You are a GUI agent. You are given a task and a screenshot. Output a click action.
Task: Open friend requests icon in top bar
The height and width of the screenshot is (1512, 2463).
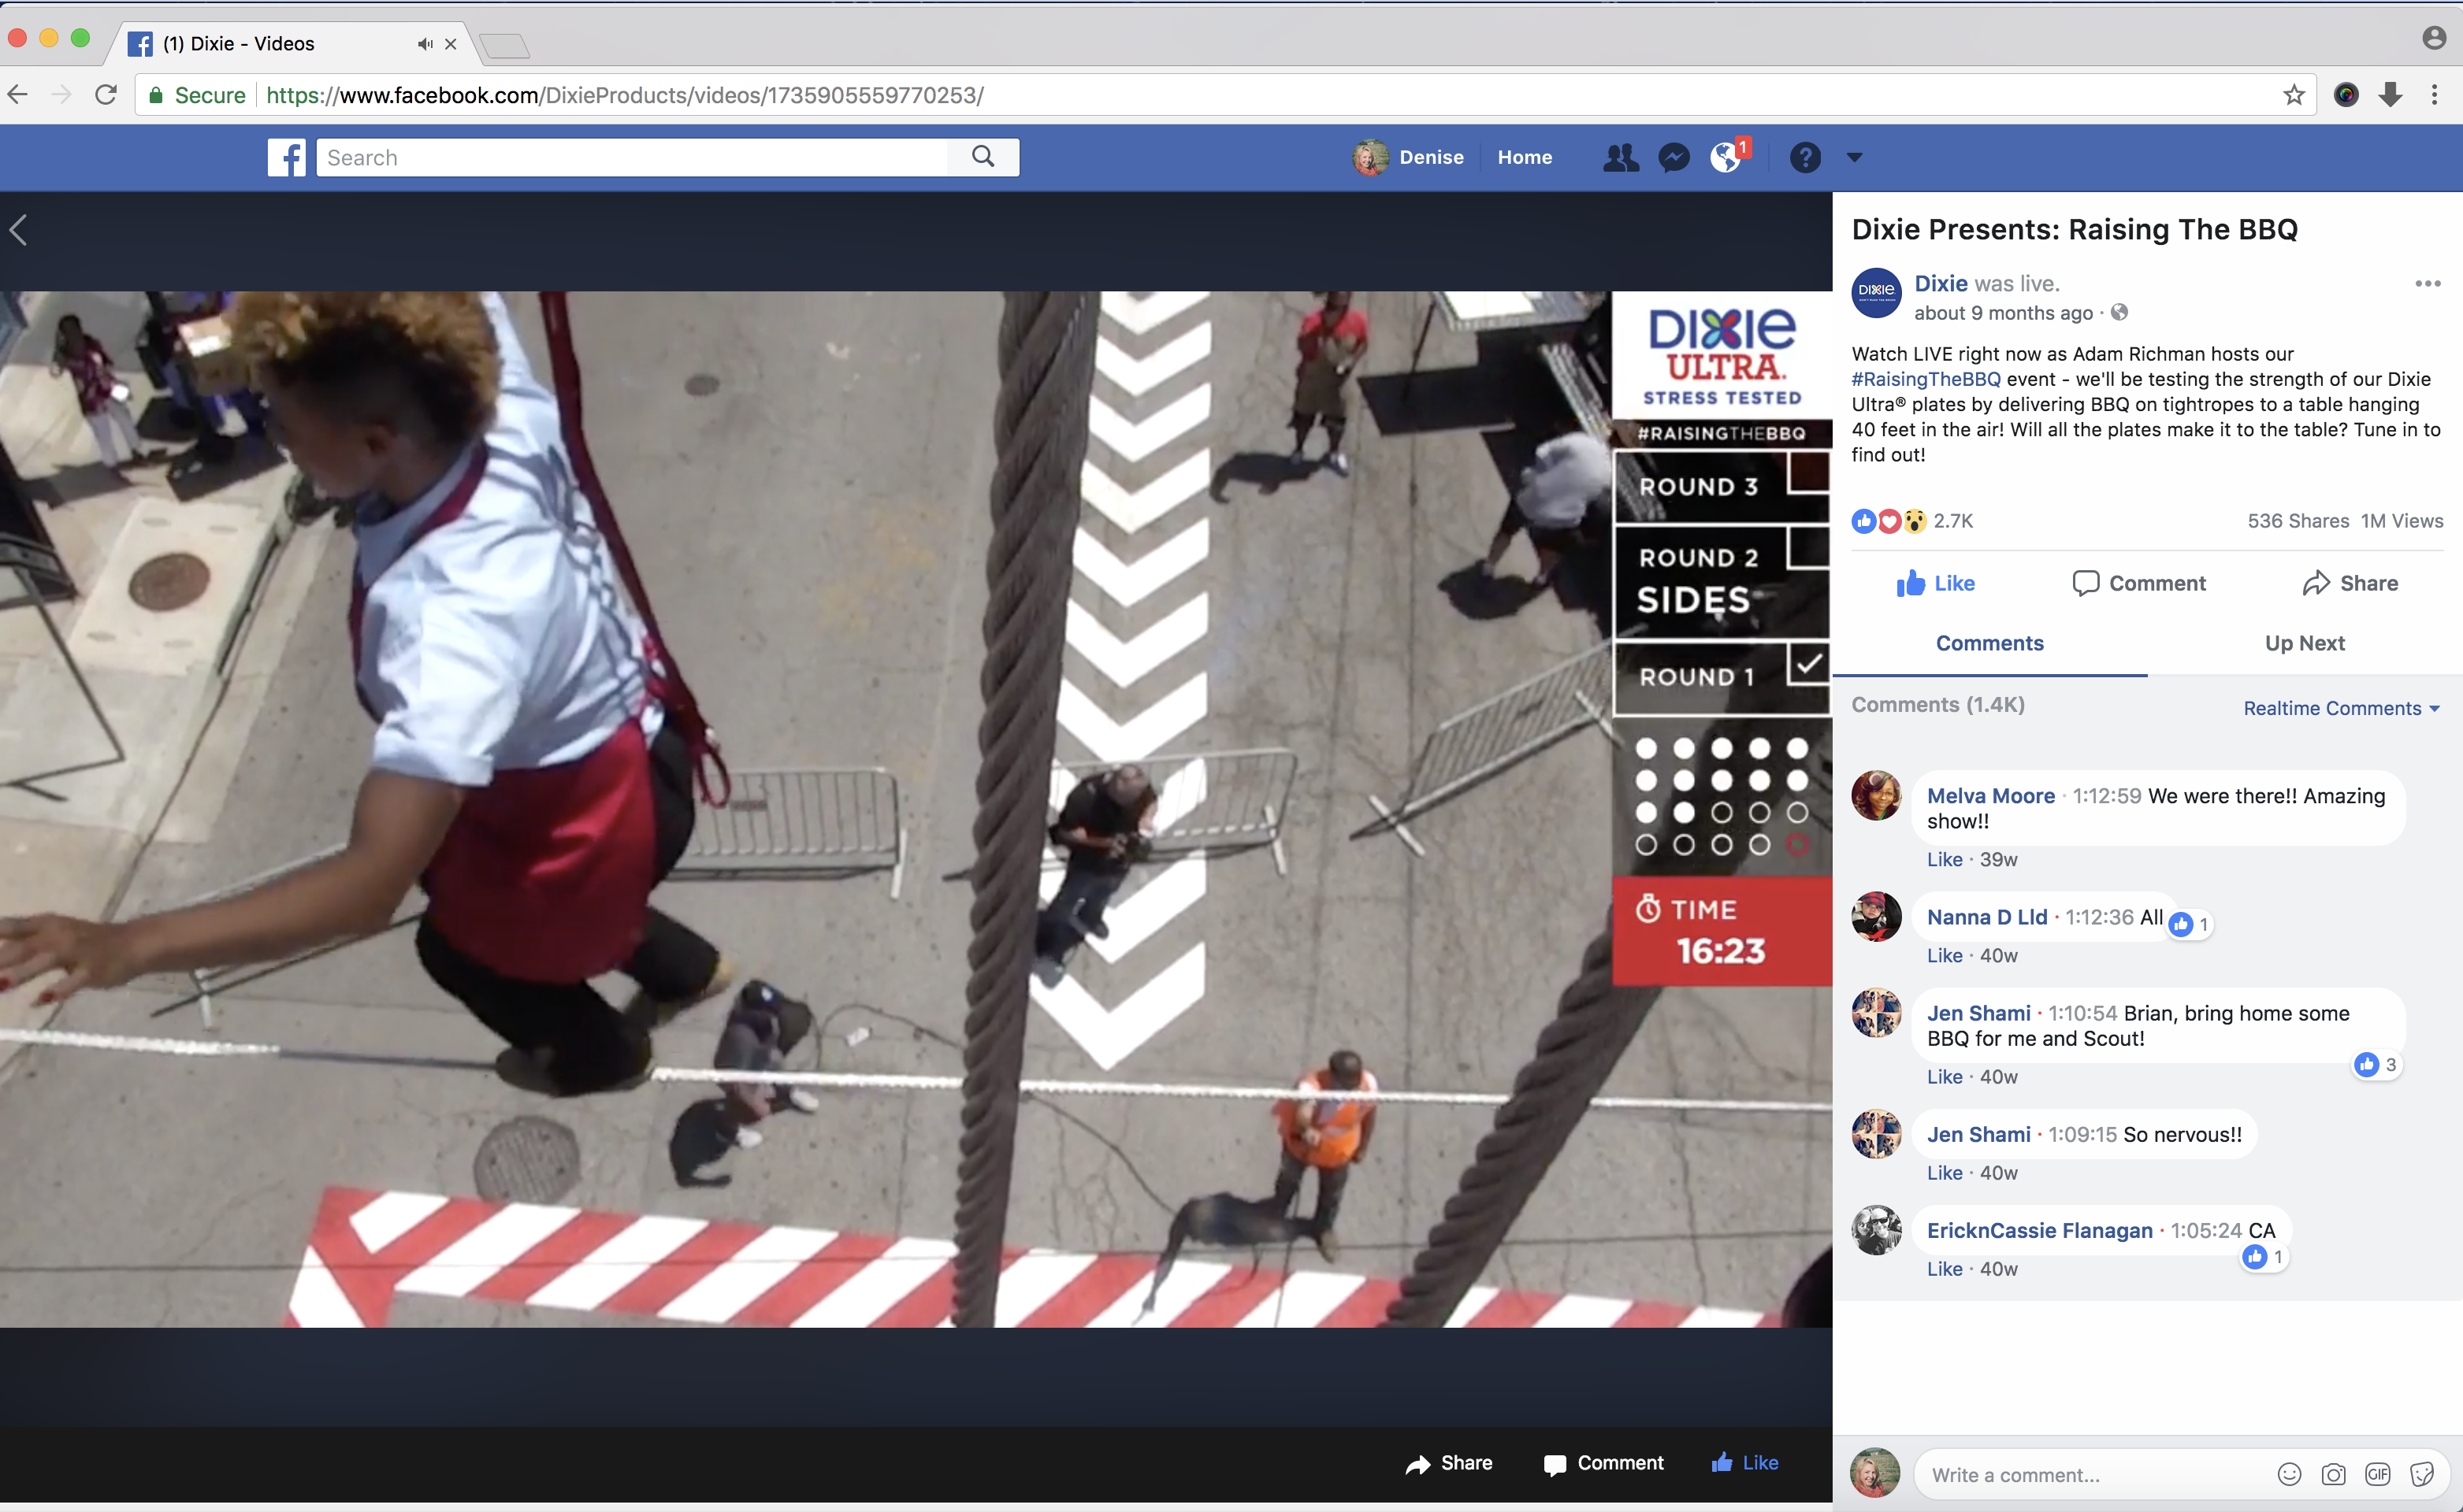coord(1621,157)
